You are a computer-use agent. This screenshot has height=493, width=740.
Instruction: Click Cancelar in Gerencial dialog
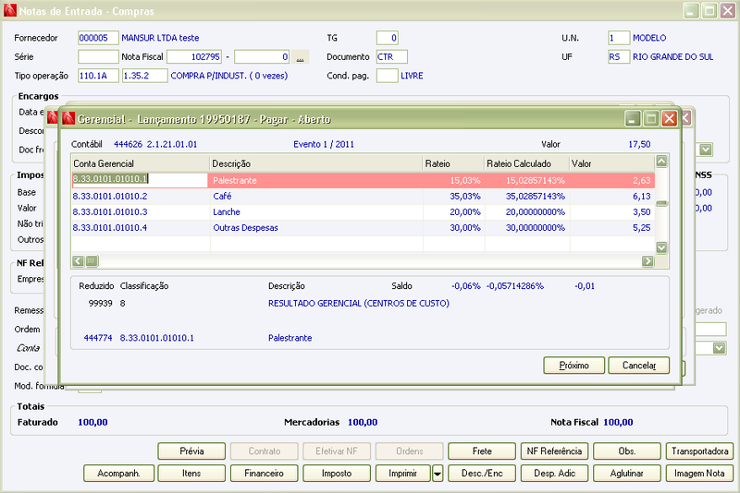click(x=638, y=366)
